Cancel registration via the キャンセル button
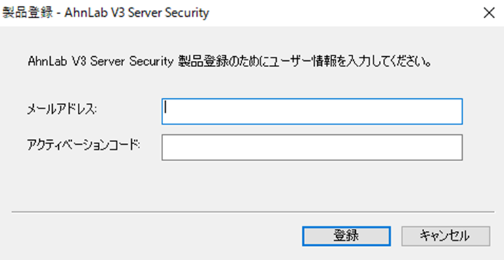The width and height of the screenshot is (504, 260). tap(446, 236)
